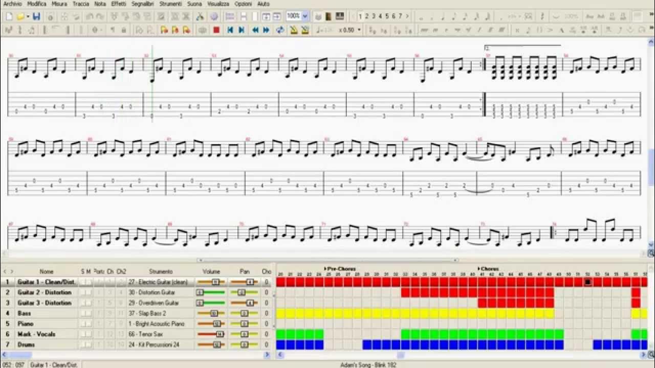Adjust Guitar 1 volume slider
This screenshot has width=655, height=368.
pos(211,282)
